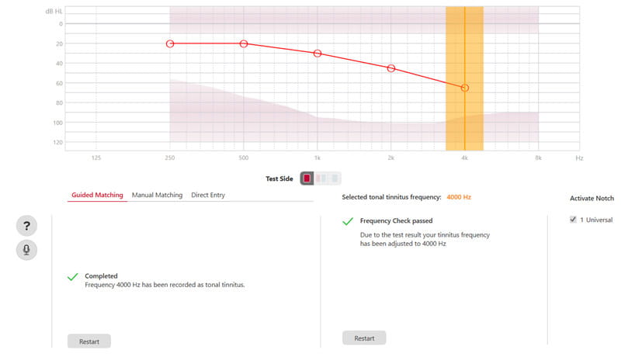This screenshot has width=635, height=357.
Task: Click the orange 4k tinnitus frequency marker
Action: click(x=464, y=78)
